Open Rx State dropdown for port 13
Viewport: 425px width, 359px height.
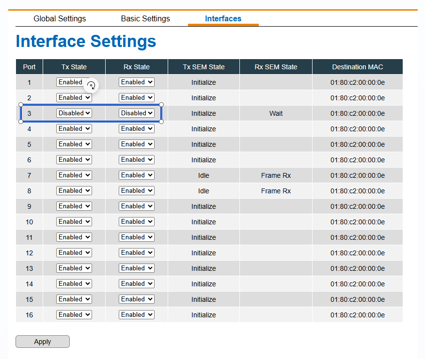point(137,268)
